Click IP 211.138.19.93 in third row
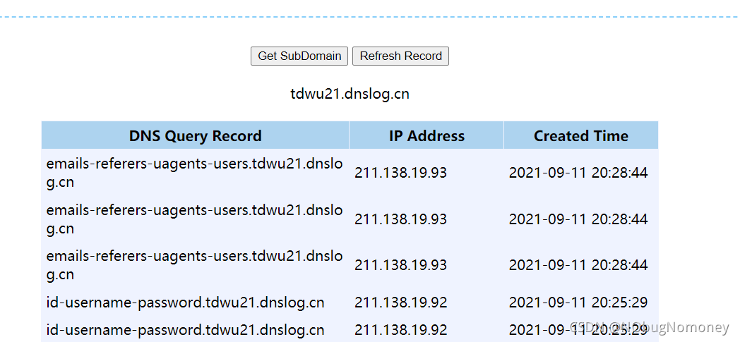Viewport: 740px width, 342px height. tap(400, 265)
